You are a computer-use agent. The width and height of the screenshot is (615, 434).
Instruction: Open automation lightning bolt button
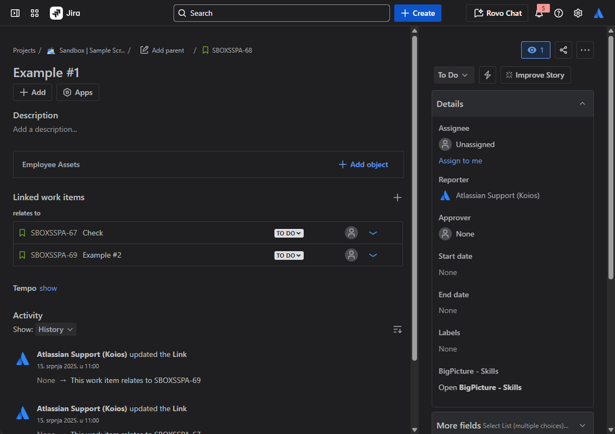pos(487,75)
